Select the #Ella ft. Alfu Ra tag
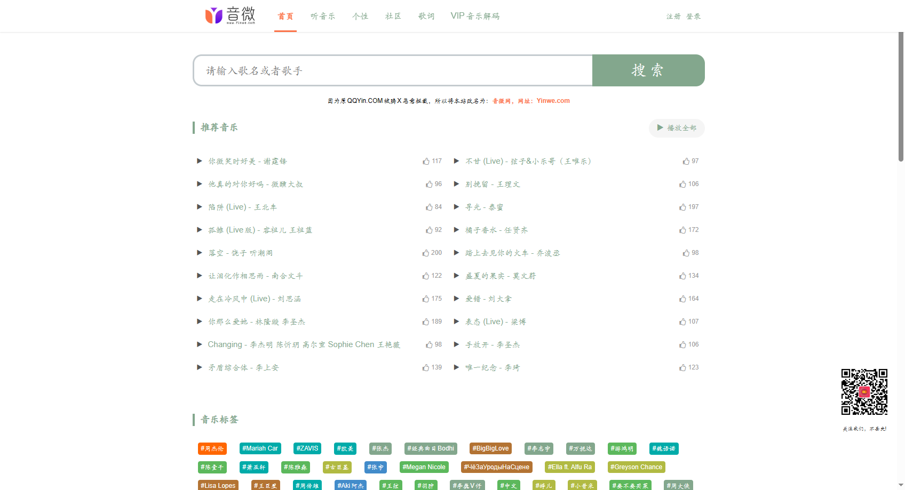905x490 pixels. [570, 467]
